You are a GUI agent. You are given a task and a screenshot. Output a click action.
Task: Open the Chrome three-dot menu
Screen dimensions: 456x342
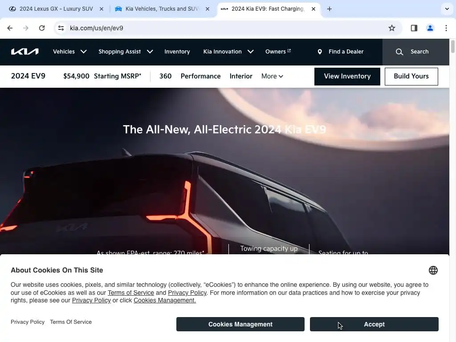pos(446,28)
